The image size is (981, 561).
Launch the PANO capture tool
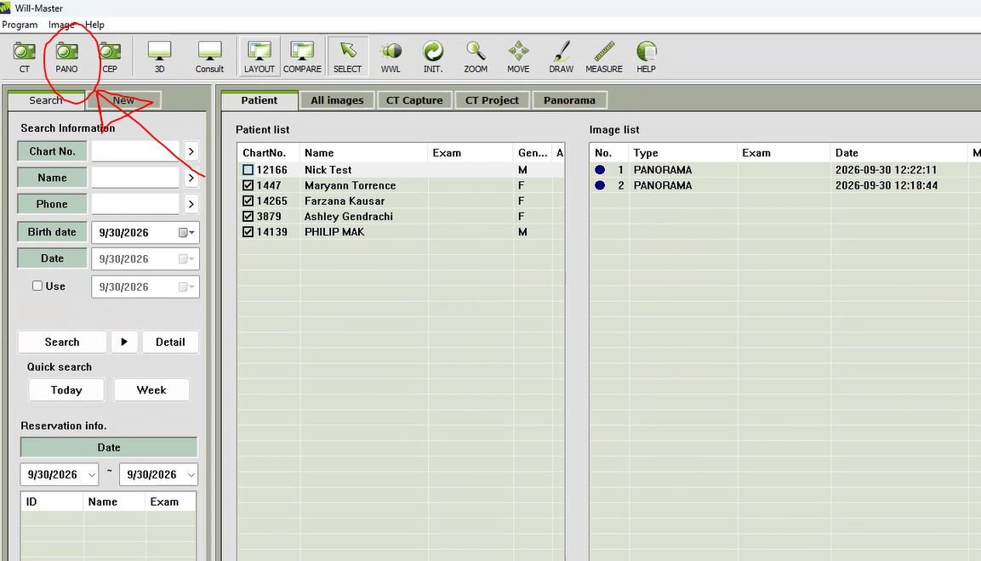click(66, 57)
